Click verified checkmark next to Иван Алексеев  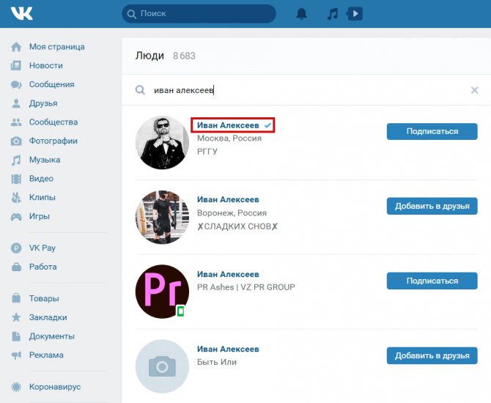pos(267,125)
